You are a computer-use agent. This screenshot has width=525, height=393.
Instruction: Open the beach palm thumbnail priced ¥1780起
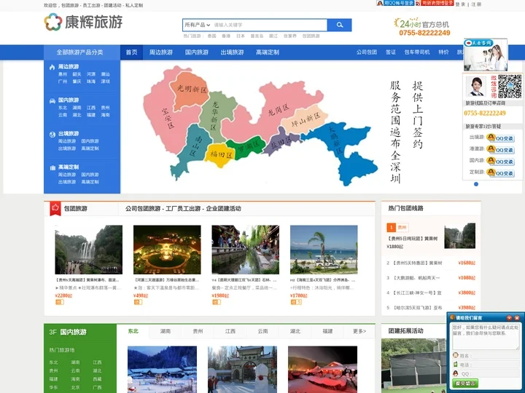pyautogui.click(x=324, y=250)
